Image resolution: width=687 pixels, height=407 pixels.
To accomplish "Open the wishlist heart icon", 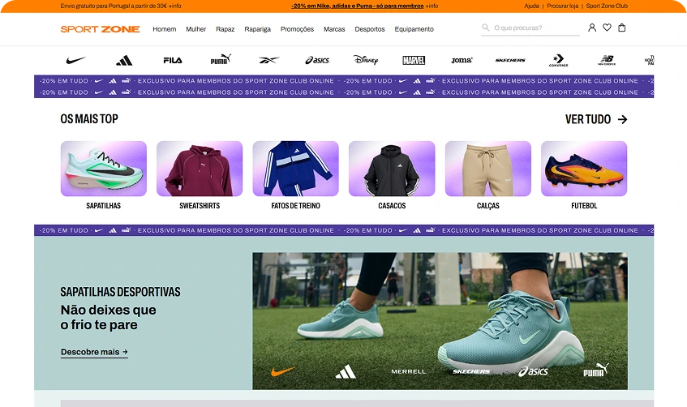I will coord(607,28).
